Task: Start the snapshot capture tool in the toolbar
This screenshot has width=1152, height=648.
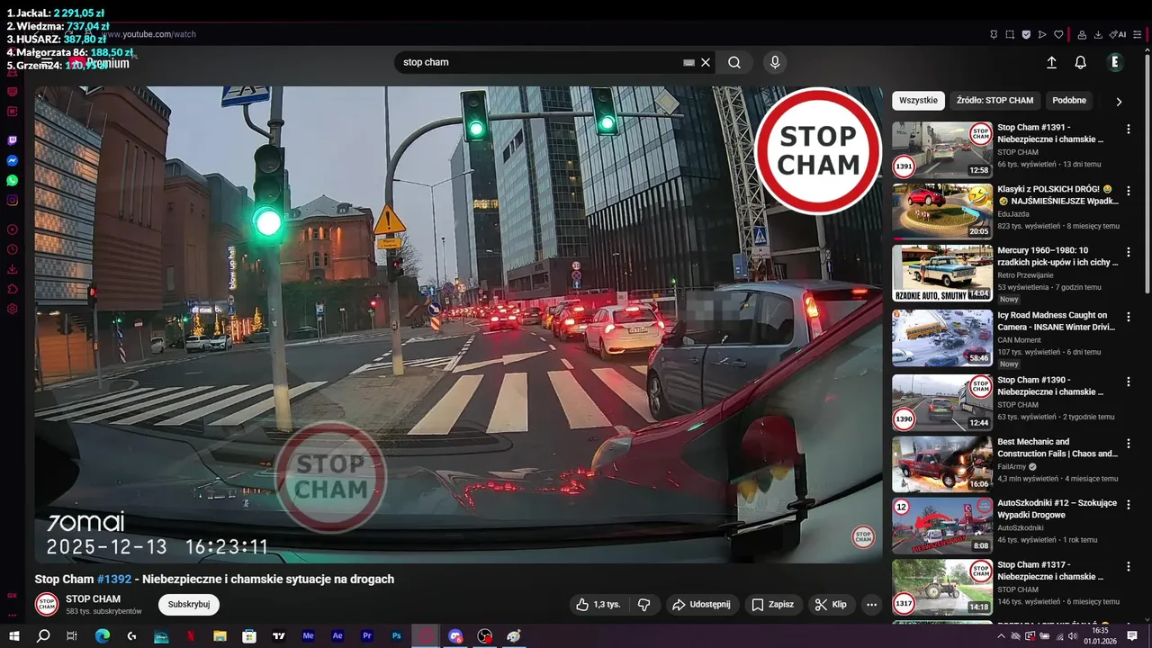Action: (x=1010, y=35)
